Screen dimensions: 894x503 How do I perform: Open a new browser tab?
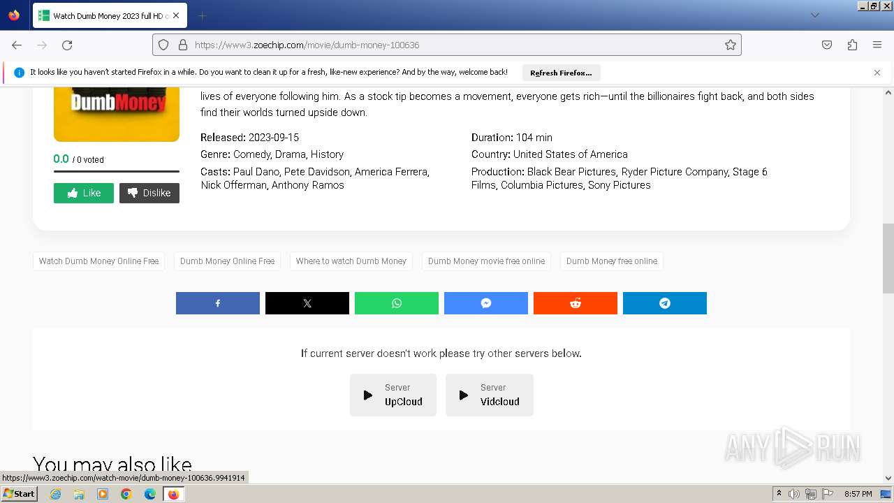[202, 15]
